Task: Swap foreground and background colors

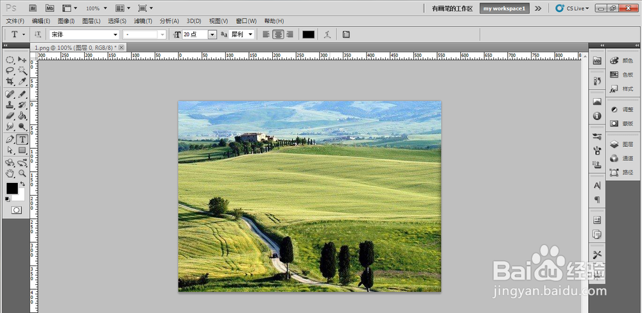Action: [22, 184]
